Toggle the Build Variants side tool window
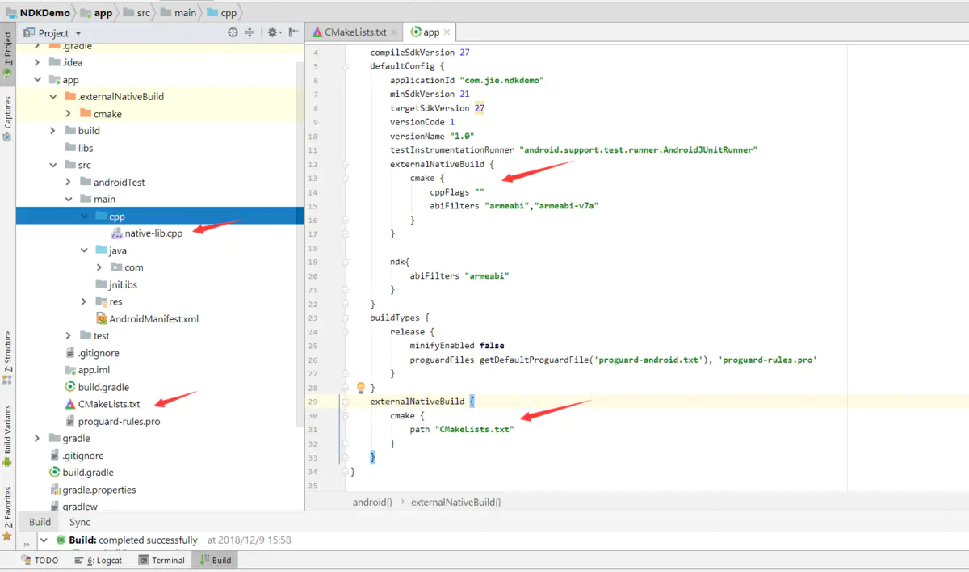The height and width of the screenshot is (572, 969). pos(7,436)
